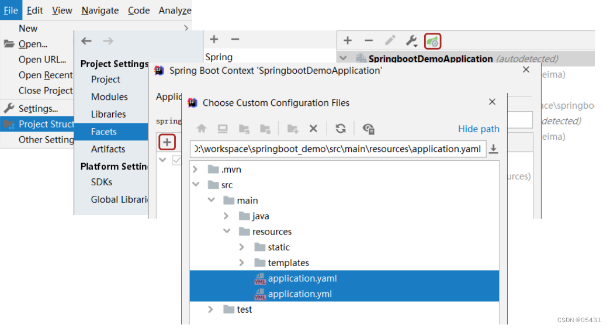Open Settings... from the File menu
Image resolution: width=610 pixels, height=328 pixels.
(37, 109)
